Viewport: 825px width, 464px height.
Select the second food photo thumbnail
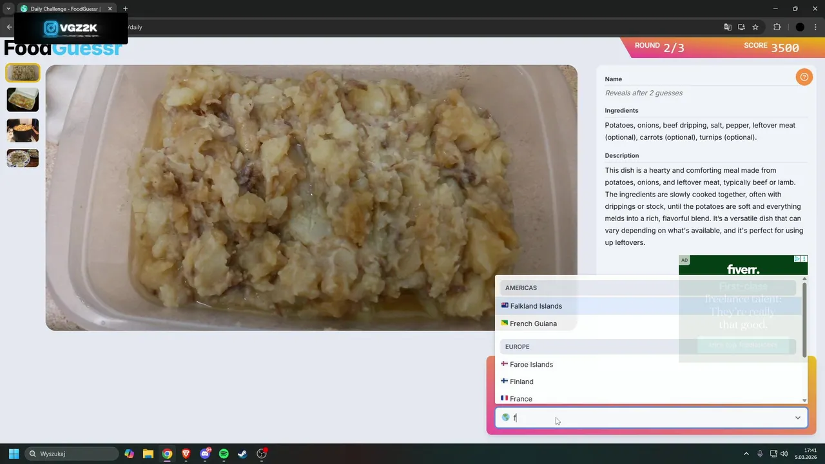point(23,100)
